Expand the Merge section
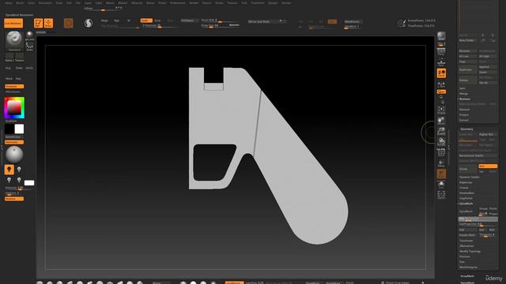506x284 pixels. [x=463, y=94]
